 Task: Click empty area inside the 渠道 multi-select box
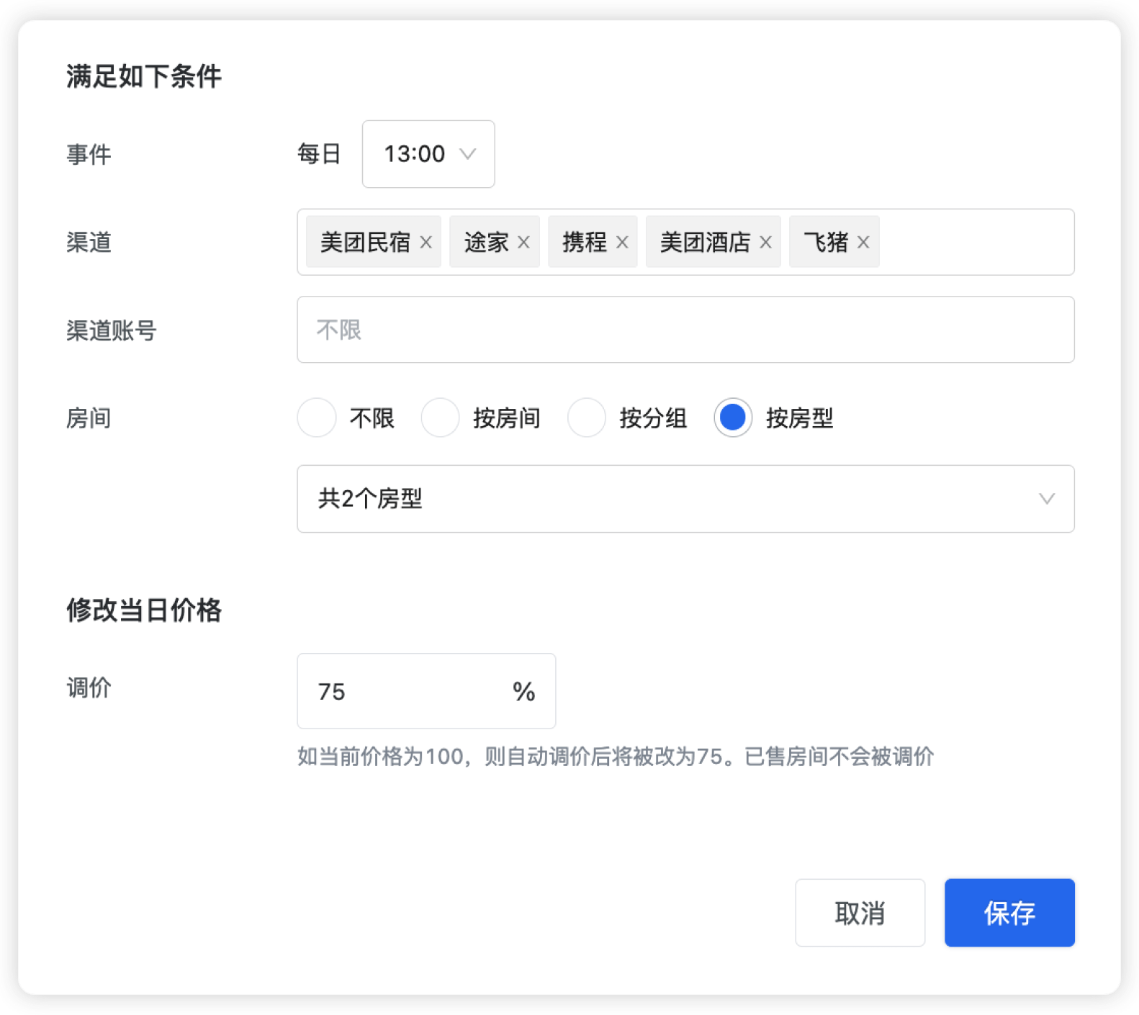[x=976, y=243]
